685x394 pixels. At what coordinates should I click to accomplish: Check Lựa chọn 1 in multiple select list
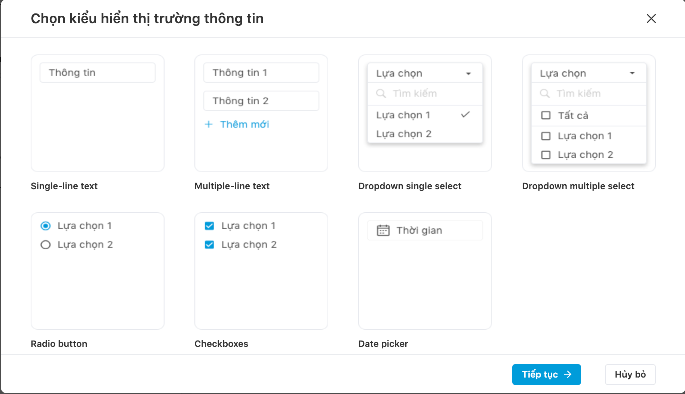[546, 136]
